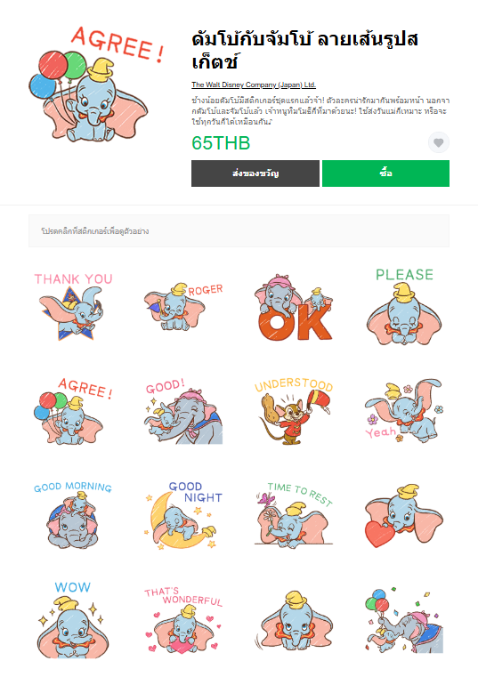Select the GOOD MORNING sticker
Viewport: 478px width, 677px height.
[x=74, y=516]
